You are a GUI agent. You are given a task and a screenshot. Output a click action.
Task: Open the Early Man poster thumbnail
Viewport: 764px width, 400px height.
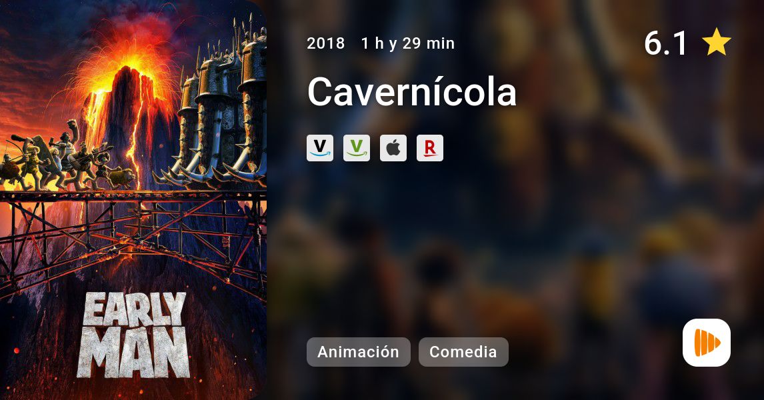[133, 200]
